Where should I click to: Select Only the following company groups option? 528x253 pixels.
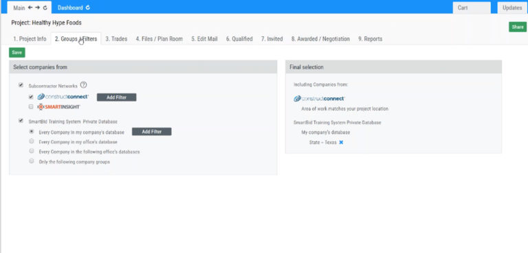click(x=32, y=161)
